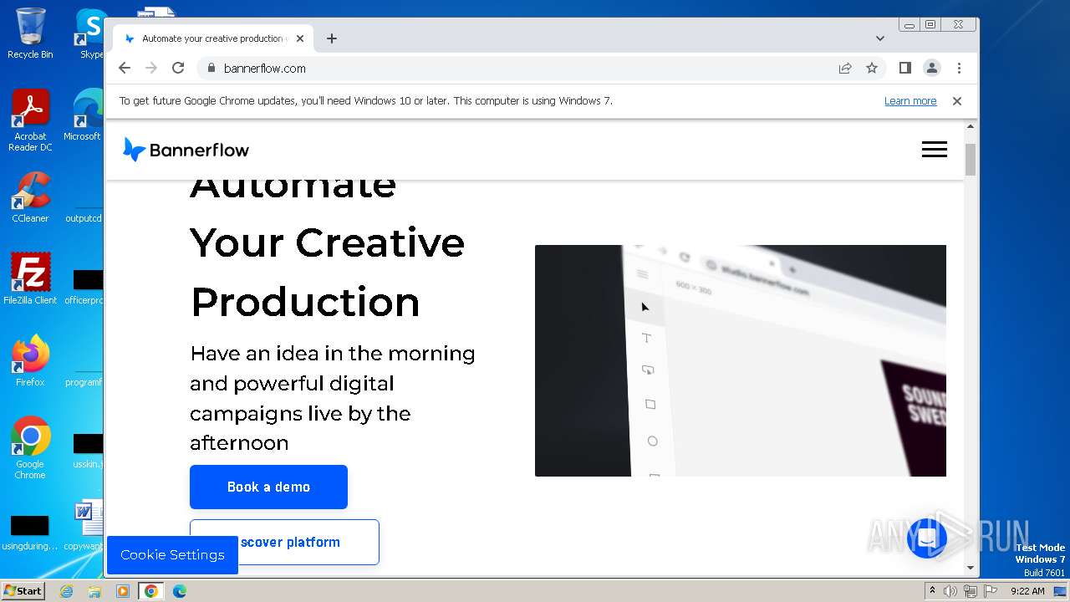1070x602 pixels.
Task: Click the page vertical scrollbar thumb
Action: (x=971, y=159)
